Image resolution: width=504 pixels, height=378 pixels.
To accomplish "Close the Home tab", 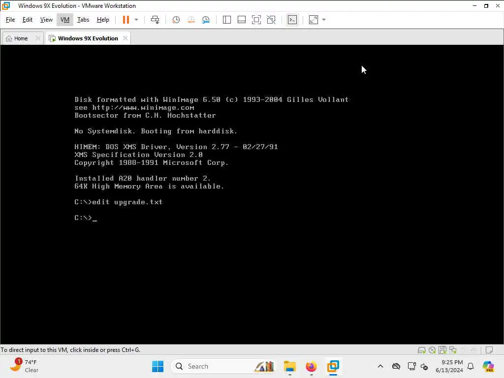I will click(38, 38).
